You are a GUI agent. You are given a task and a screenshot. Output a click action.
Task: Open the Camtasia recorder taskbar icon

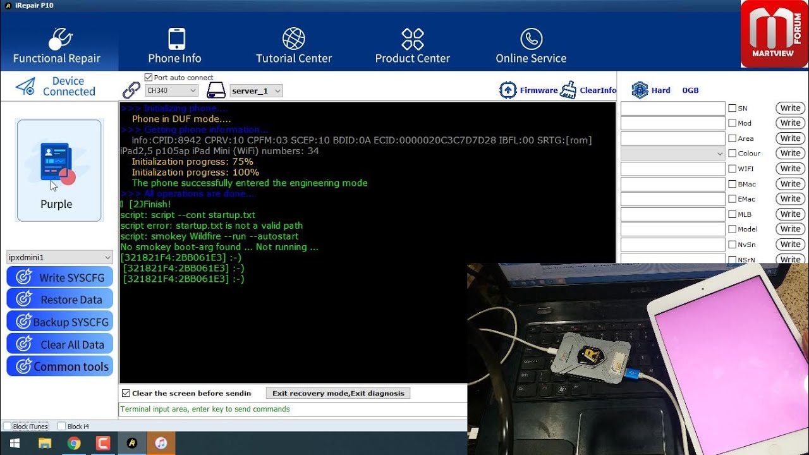point(103,444)
